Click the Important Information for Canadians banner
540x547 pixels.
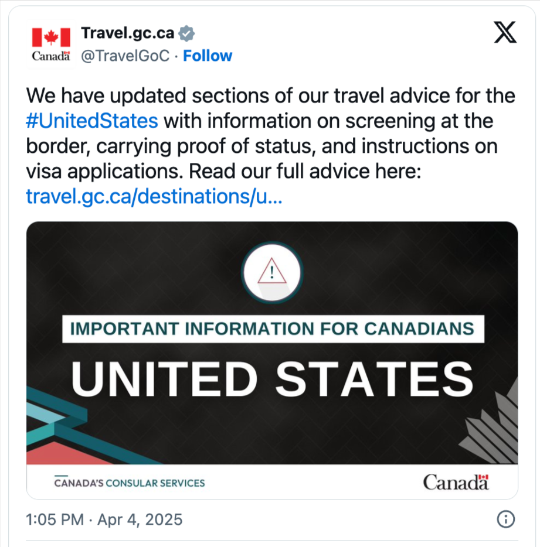click(273, 329)
